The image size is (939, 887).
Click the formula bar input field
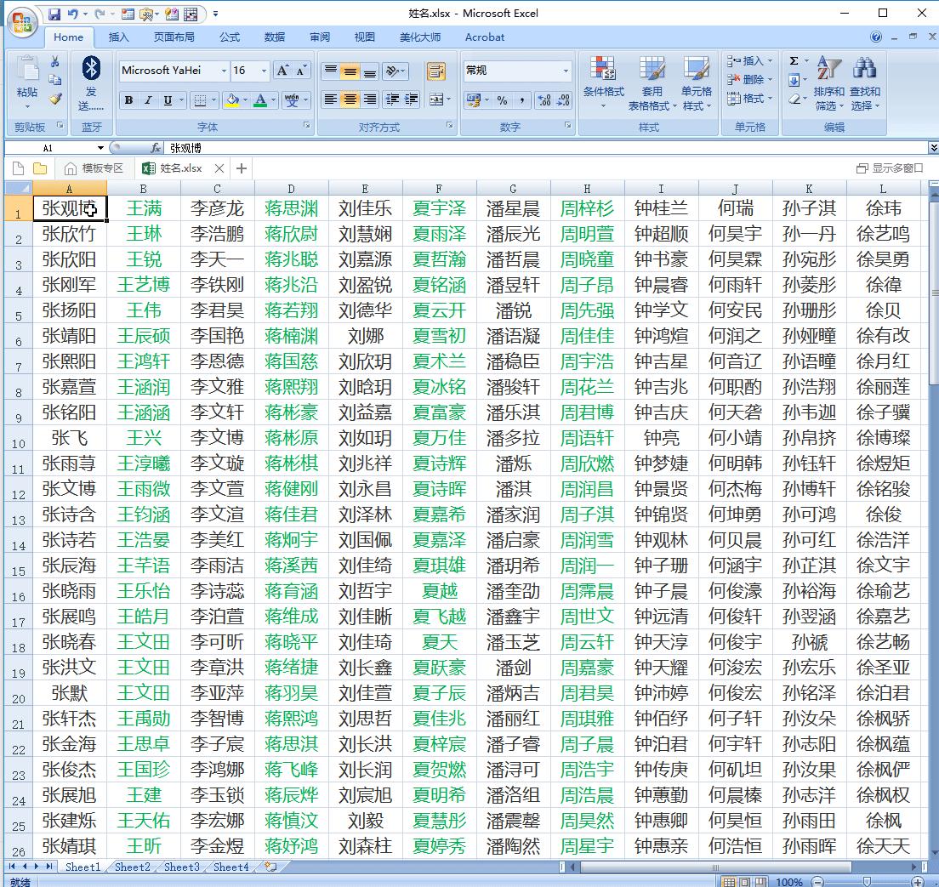tap(544, 148)
